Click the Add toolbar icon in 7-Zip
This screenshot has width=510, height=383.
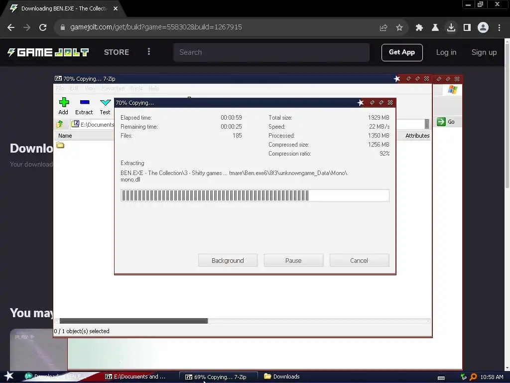[64, 103]
